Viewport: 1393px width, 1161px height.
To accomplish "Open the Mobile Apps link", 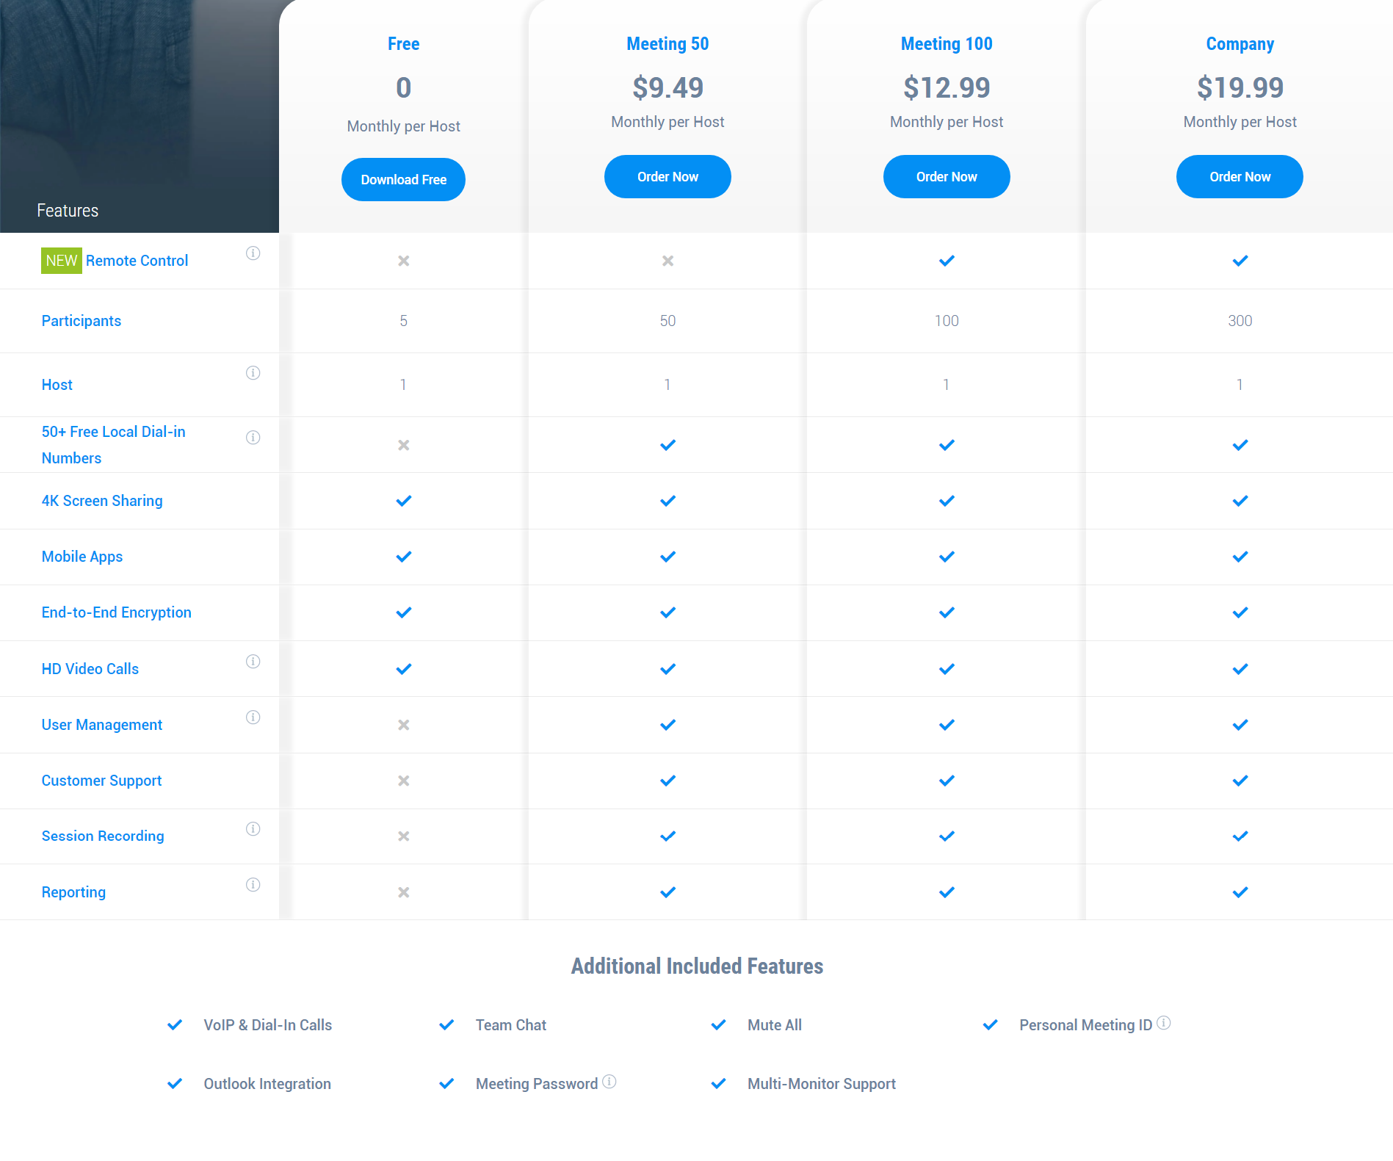I will [x=82, y=557].
